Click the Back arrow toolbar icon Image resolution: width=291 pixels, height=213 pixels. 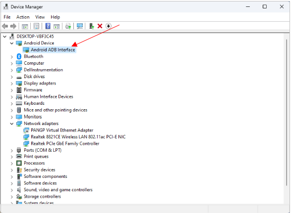click(5, 26)
